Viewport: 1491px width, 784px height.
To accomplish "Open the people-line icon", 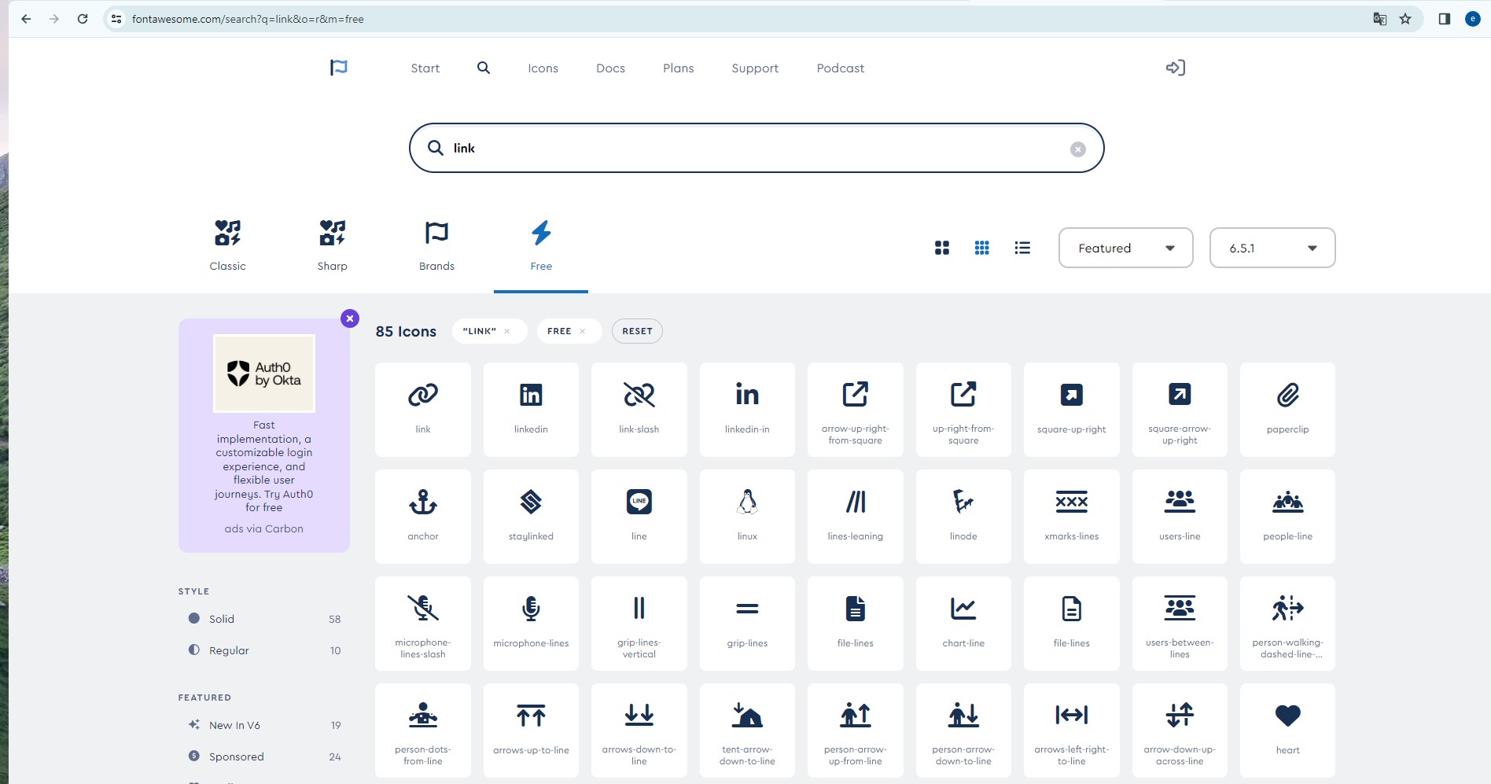I will pyautogui.click(x=1288, y=516).
